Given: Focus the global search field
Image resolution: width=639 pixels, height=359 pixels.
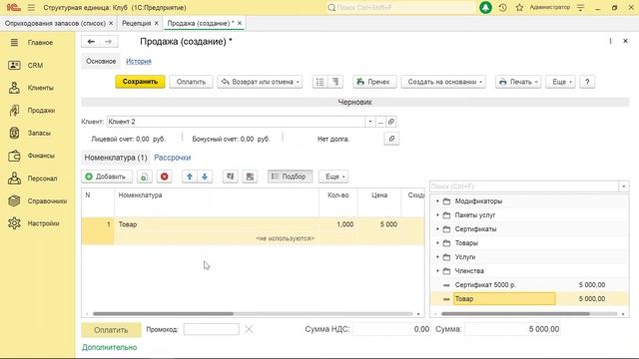Looking at the screenshot, I should point(401,7).
